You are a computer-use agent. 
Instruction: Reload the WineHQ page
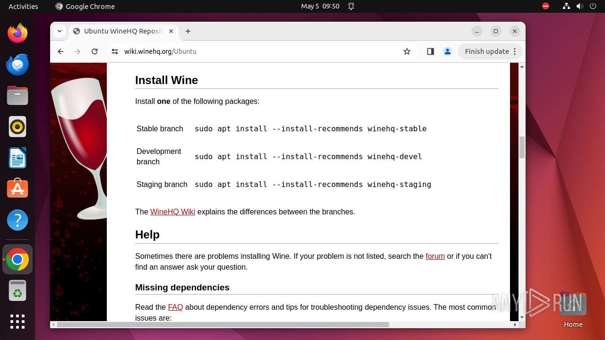point(95,51)
